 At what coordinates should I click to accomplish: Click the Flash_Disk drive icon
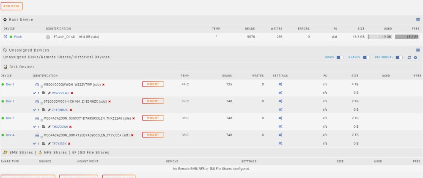point(48,37)
